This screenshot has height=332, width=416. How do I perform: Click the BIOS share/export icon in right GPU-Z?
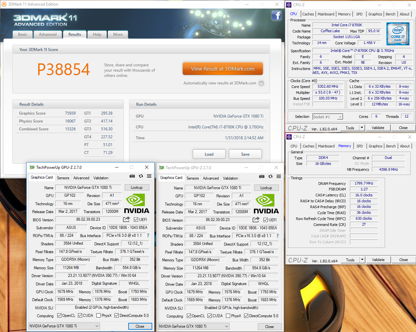point(256,220)
